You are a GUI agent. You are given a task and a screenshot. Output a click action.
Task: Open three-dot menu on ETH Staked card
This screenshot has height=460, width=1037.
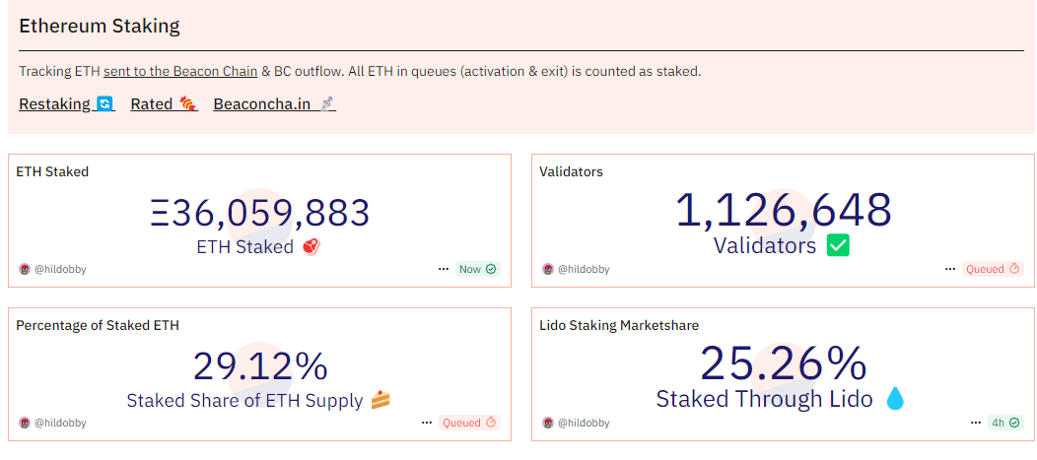pos(444,269)
